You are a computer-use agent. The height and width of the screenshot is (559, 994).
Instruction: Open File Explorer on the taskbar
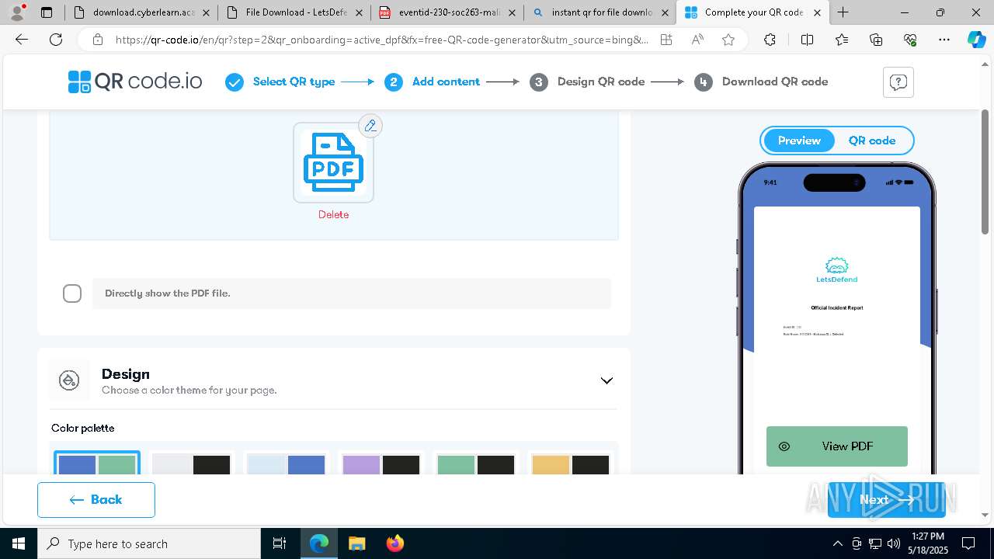356,543
